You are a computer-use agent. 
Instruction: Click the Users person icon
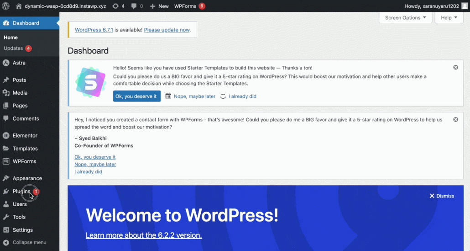6,204
